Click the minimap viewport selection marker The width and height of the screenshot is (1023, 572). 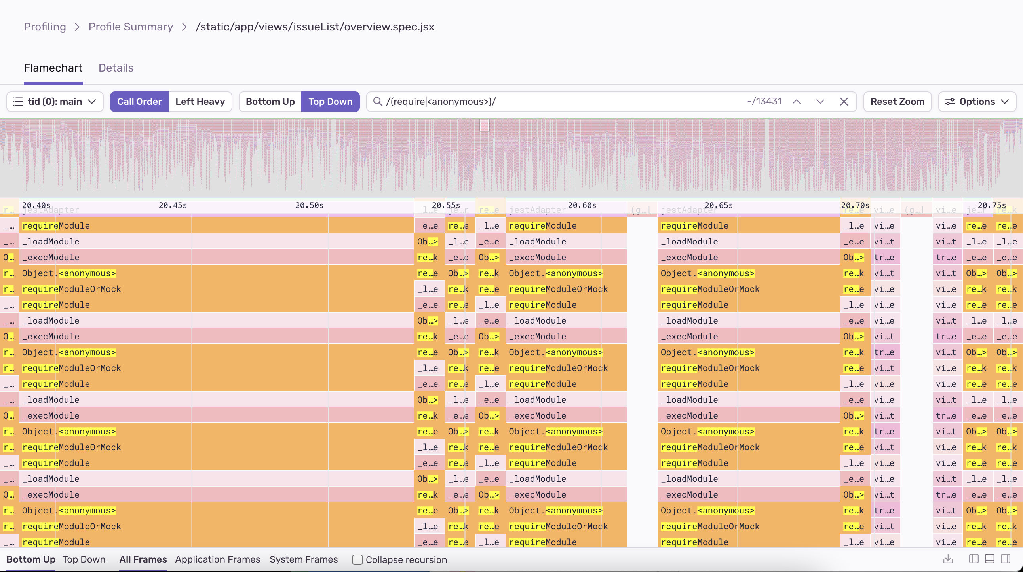pos(485,125)
